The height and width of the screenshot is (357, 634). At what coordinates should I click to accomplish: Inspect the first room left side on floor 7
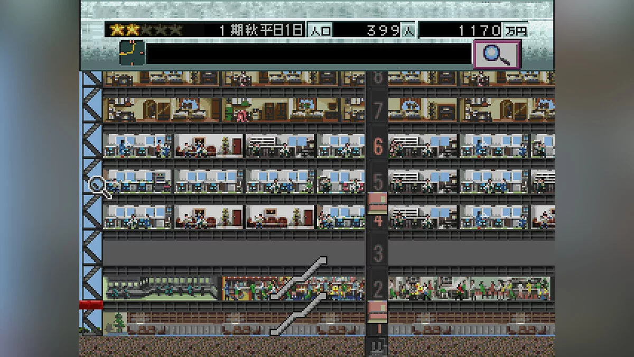[163, 110]
